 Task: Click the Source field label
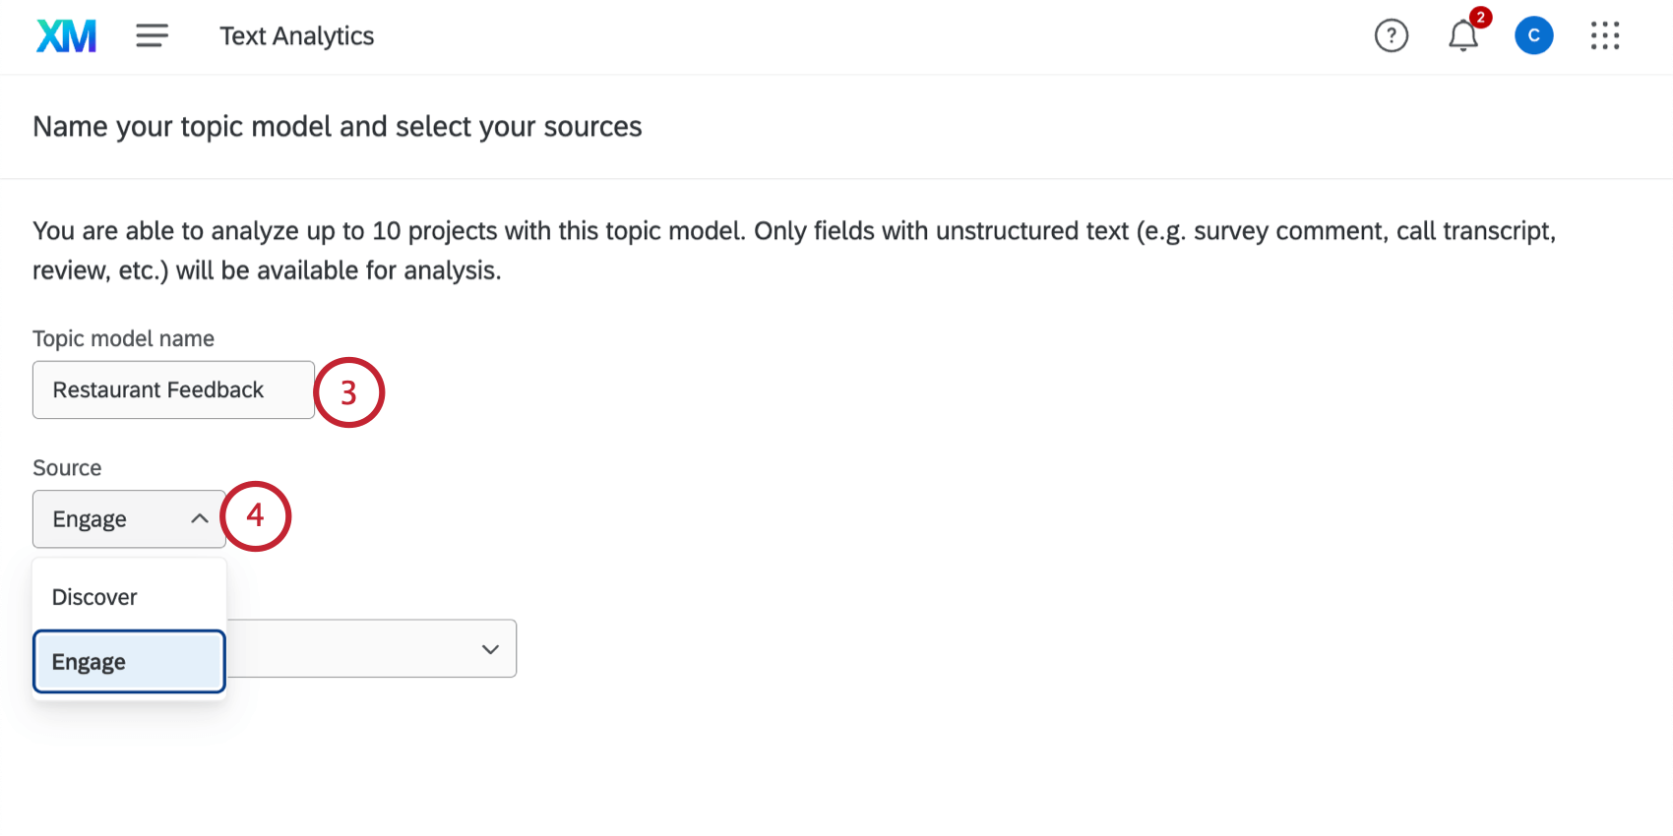tap(66, 467)
